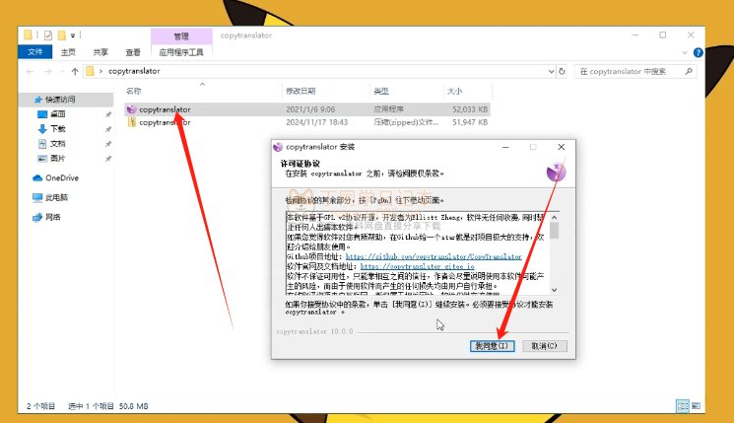Open the 应用程序工具 ribbon tab

pos(180,52)
